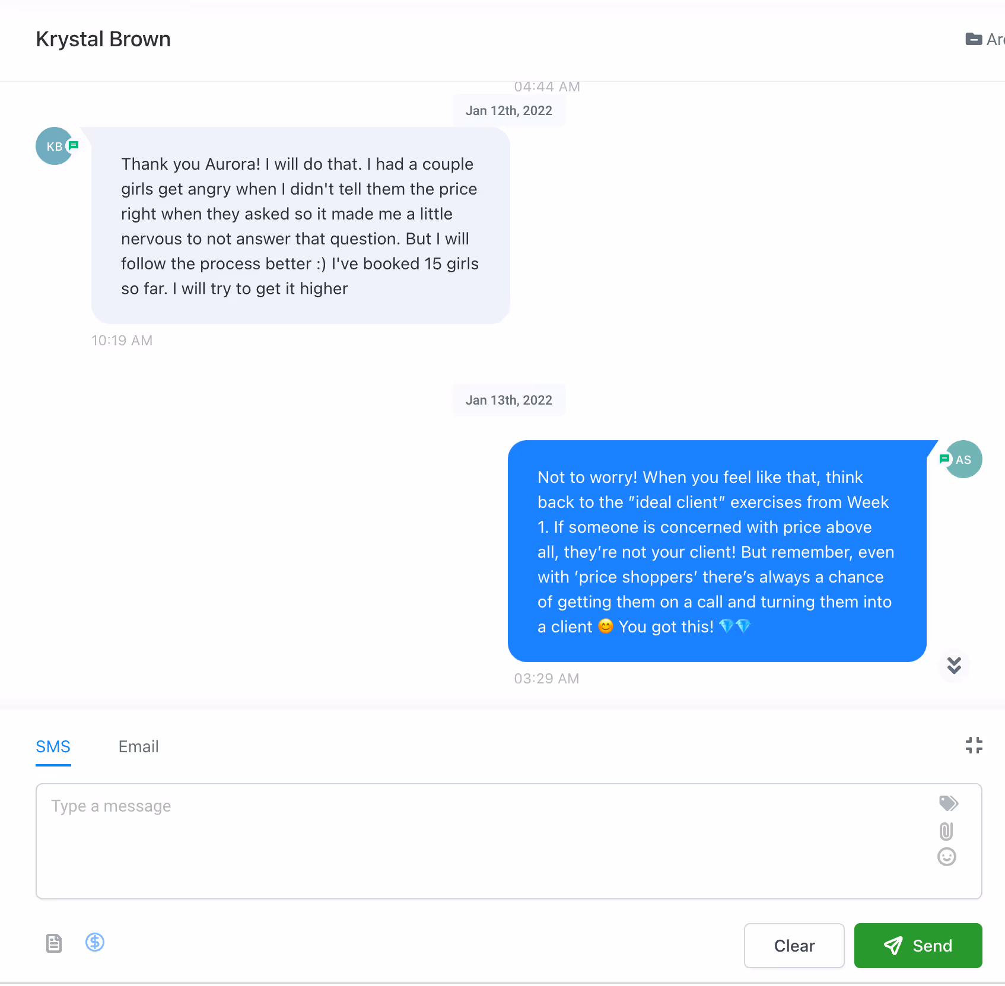
Task: Focus the Type a message field
Action: tap(508, 841)
